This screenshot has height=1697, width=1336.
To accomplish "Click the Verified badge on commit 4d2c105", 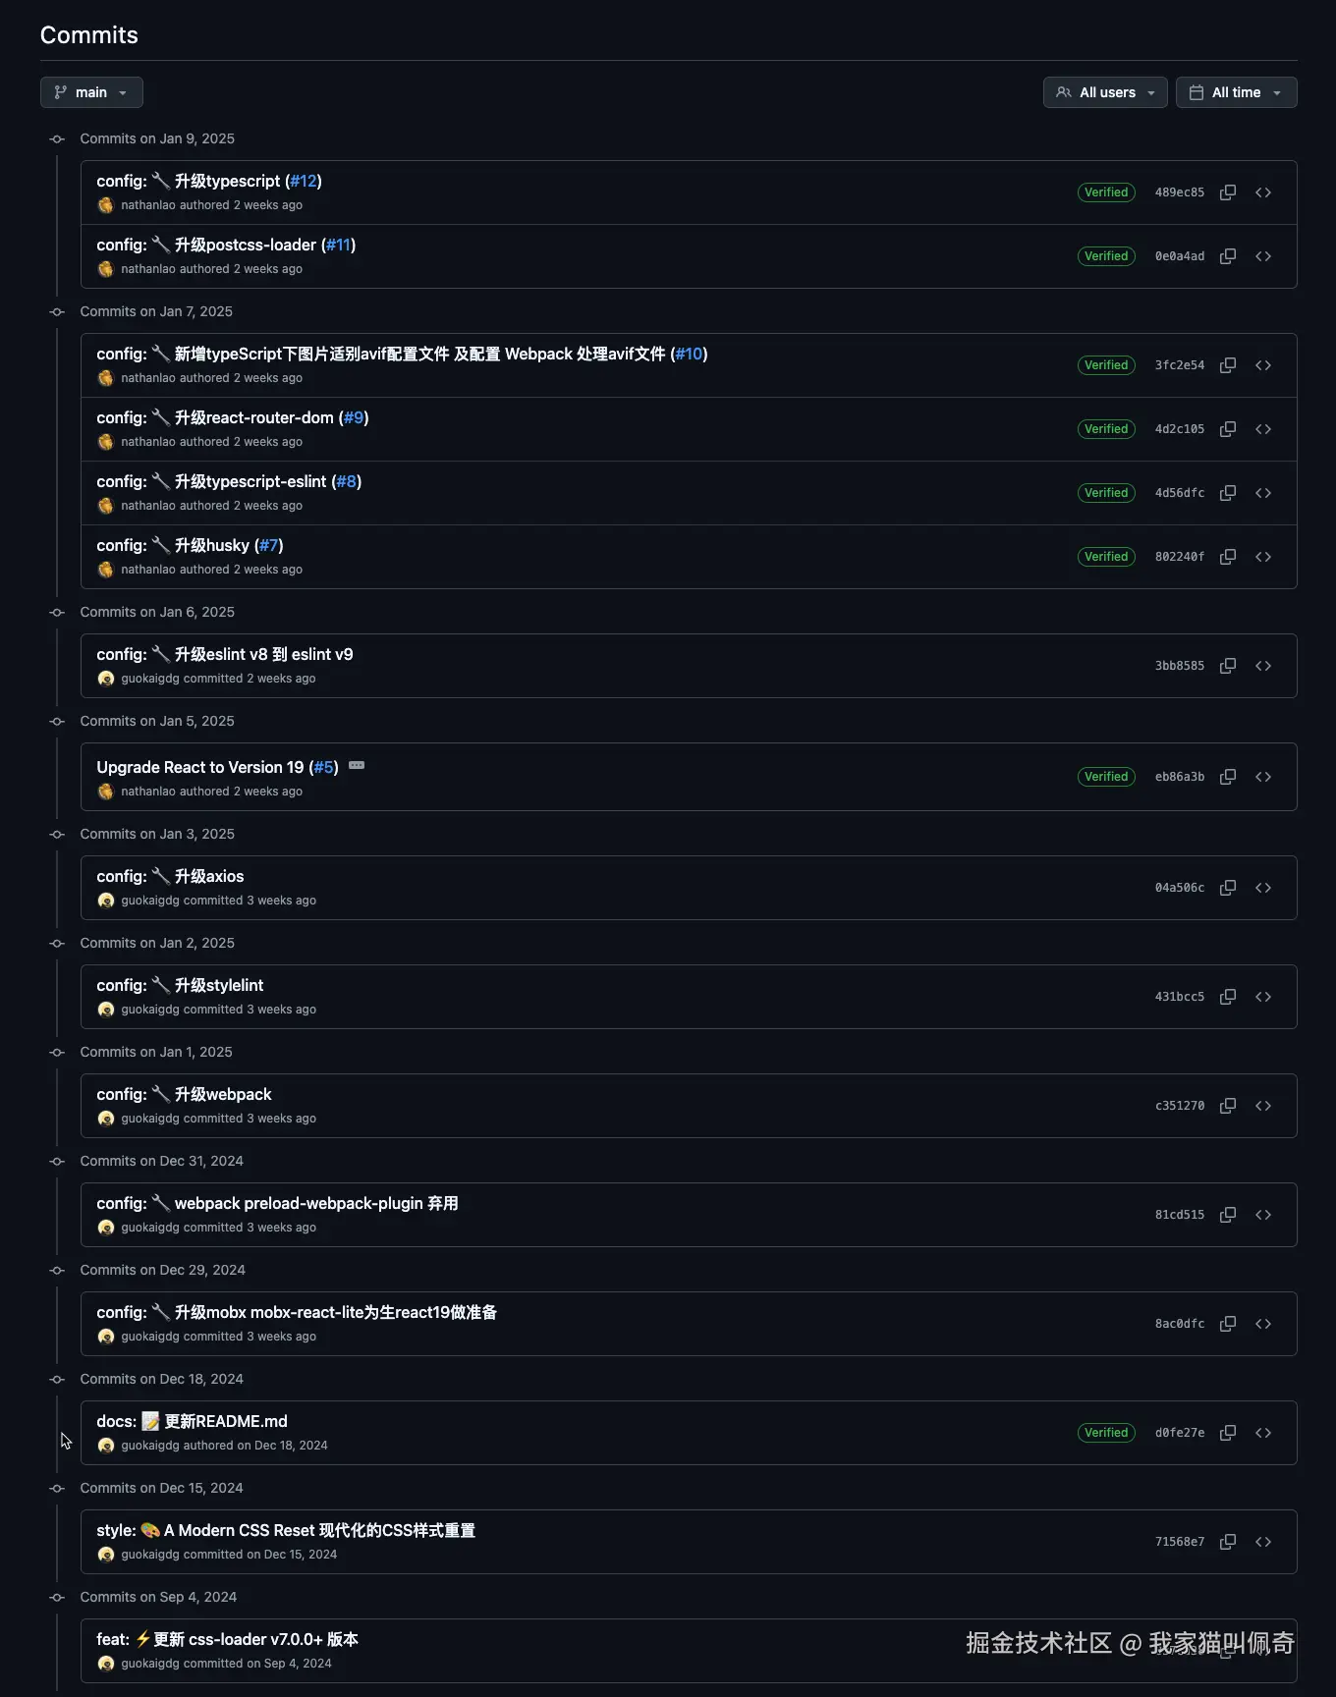I will coord(1106,429).
